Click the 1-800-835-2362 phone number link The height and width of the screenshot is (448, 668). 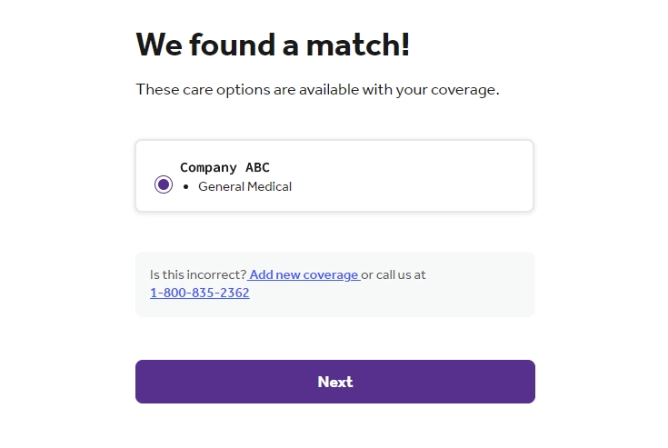point(200,293)
